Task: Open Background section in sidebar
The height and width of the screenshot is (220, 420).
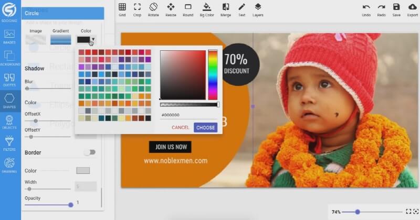Action: point(9,58)
